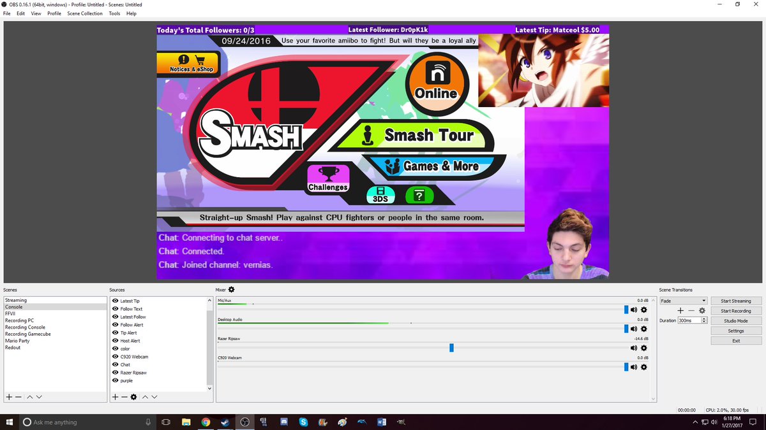766x430 pixels.
Task: Move selected scene up
Action: (x=29, y=397)
